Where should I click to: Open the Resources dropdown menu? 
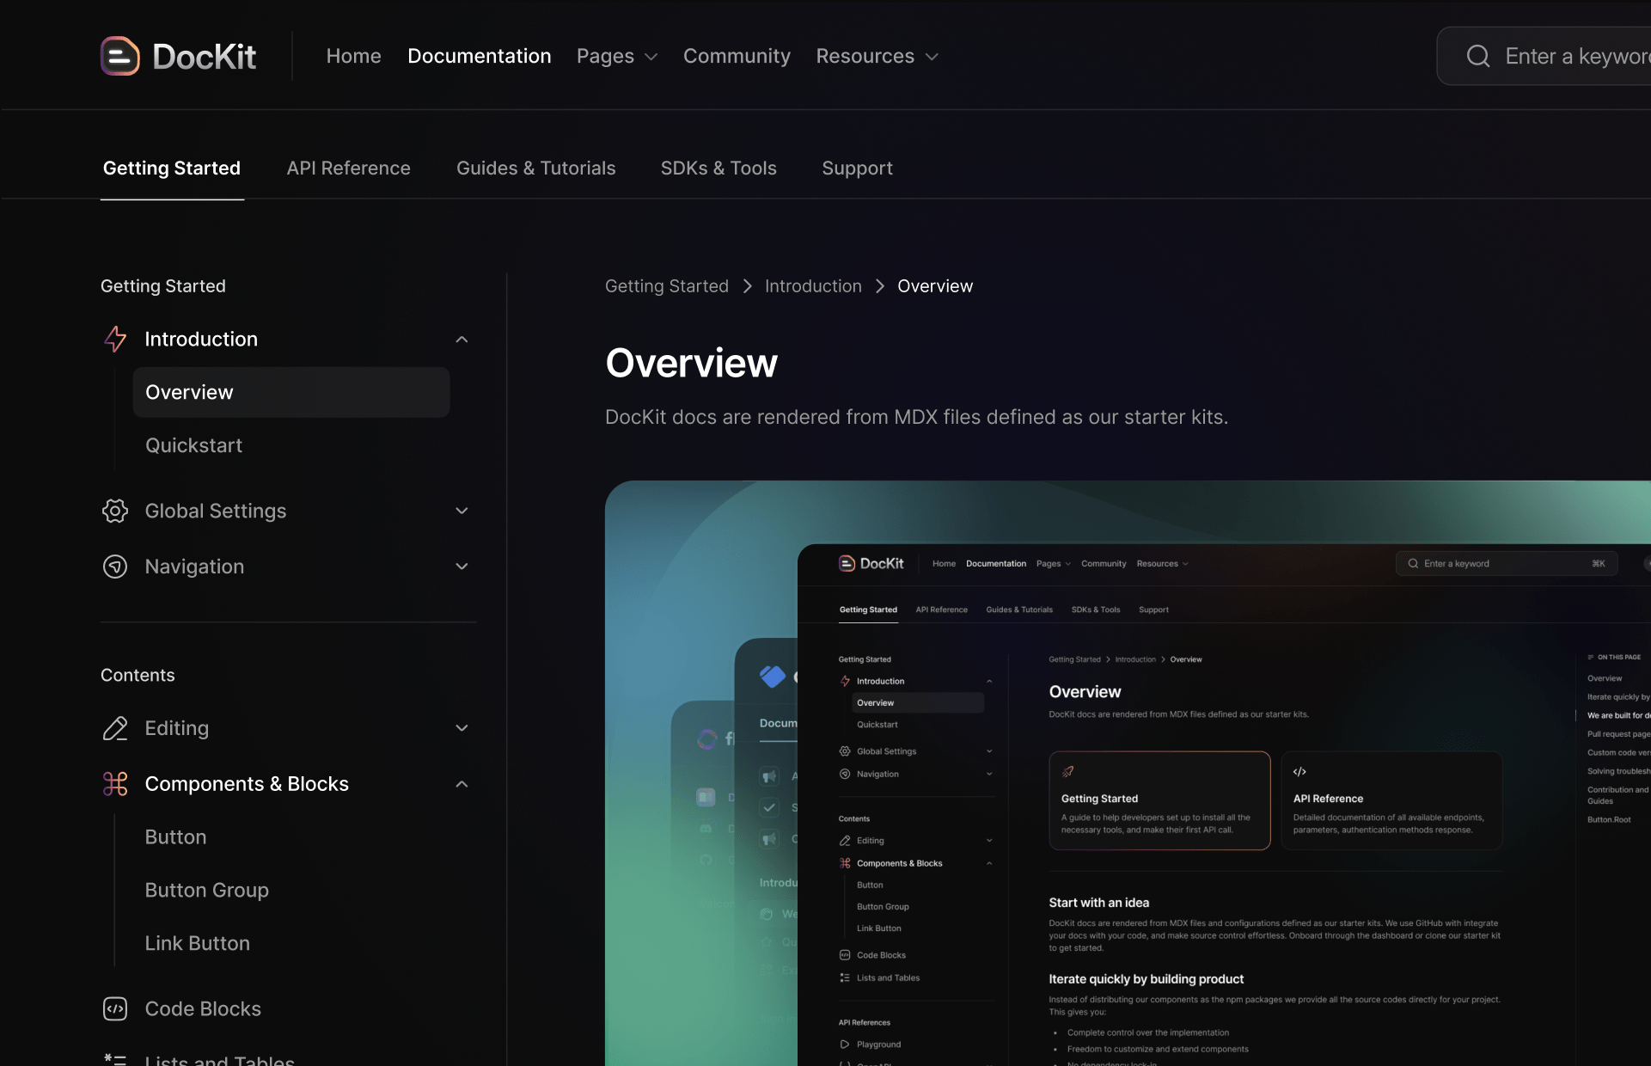[x=877, y=56]
